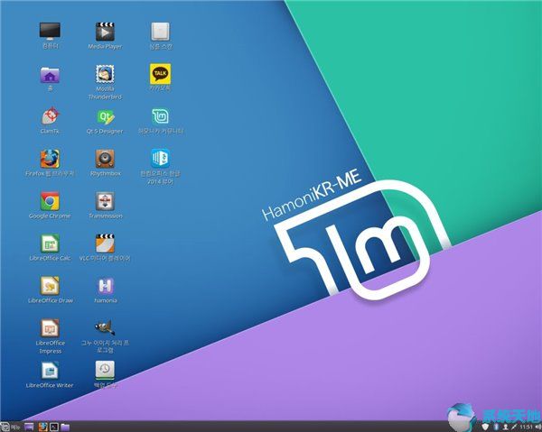Click the 11:51 clock in panel
This screenshot has height=432, width=542.
click(526, 427)
